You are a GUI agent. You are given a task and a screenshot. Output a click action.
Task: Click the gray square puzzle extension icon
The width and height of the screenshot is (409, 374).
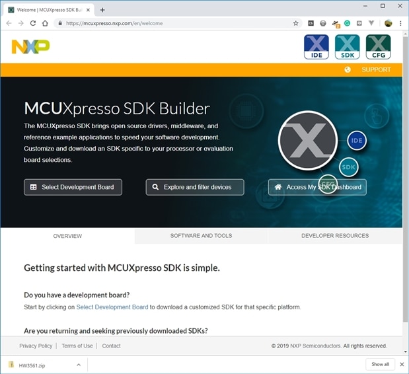(x=359, y=23)
